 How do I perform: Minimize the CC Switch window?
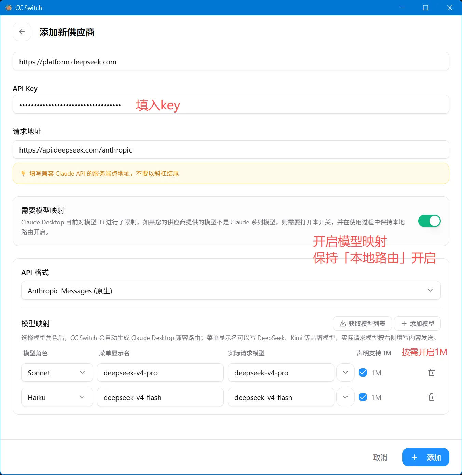click(x=402, y=8)
